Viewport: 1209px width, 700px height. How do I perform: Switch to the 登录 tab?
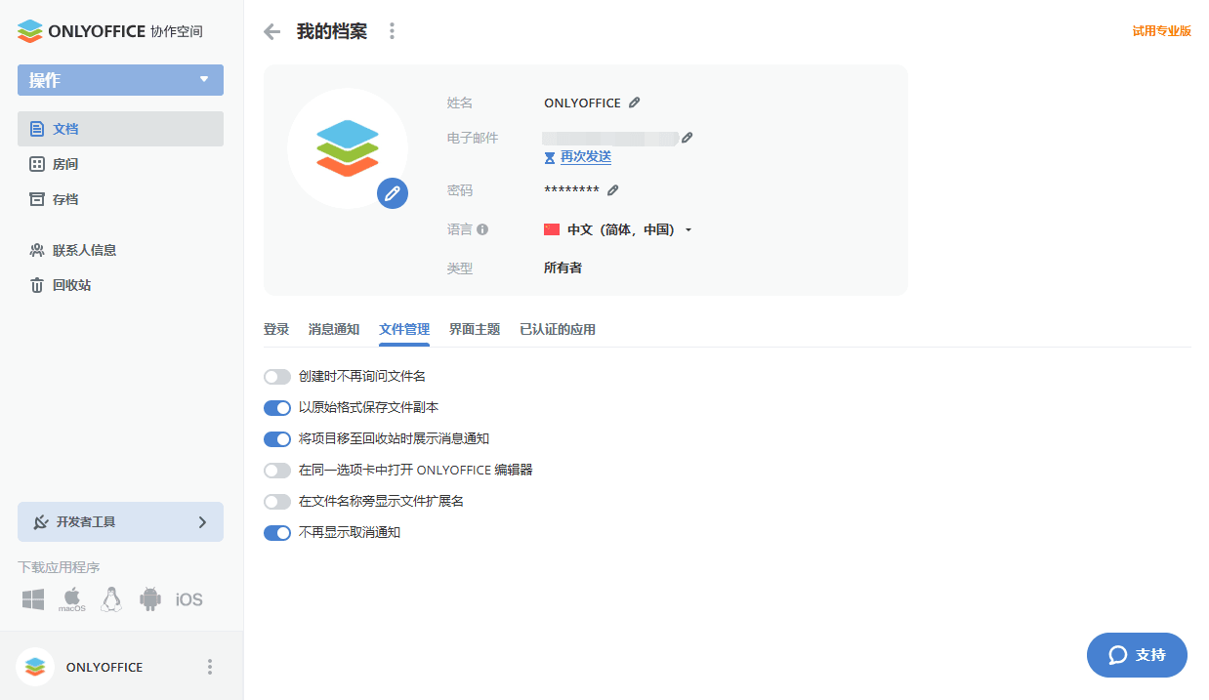[x=276, y=330]
